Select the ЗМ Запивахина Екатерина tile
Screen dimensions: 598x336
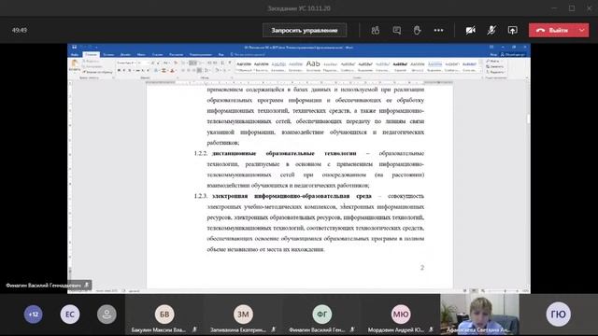[243, 315]
